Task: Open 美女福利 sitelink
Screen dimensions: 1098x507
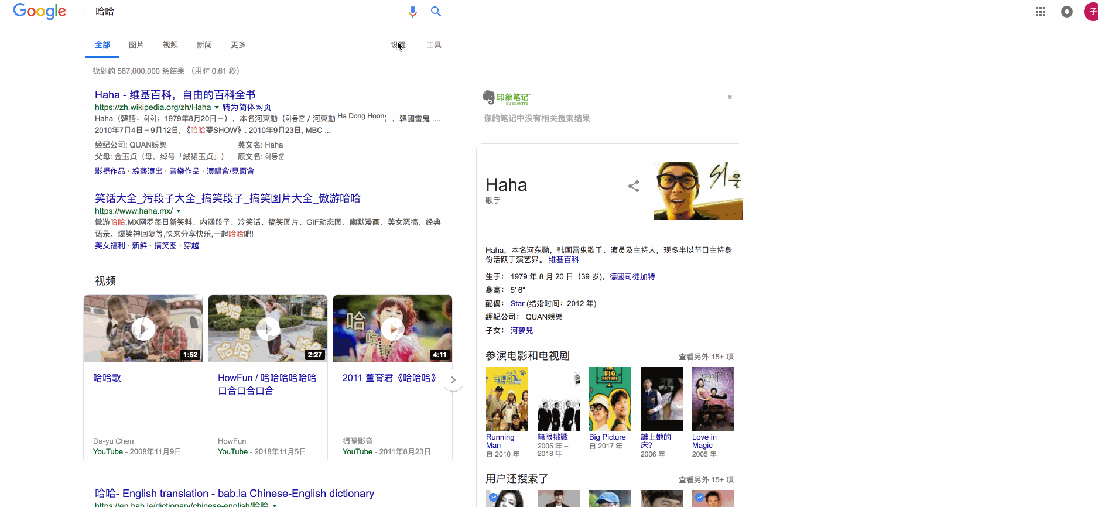Action: coord(110,245)
